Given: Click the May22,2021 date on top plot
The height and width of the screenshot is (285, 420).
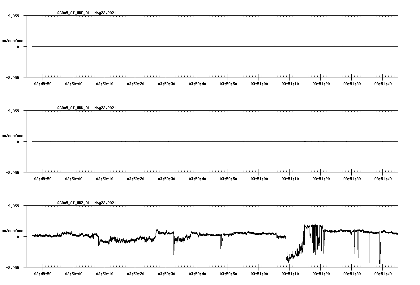Looking at the screenshot, I should (105, 13).
